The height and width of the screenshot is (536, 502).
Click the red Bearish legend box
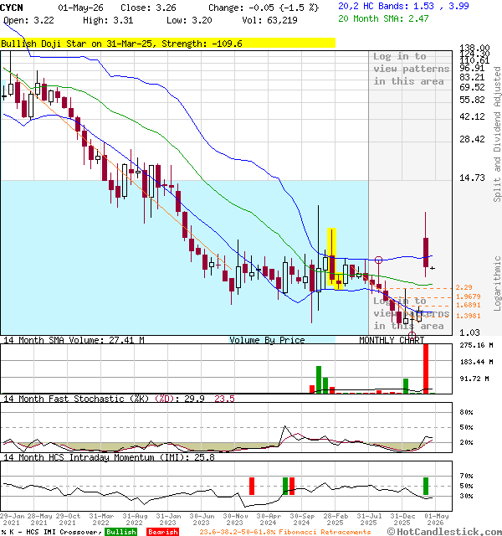(x=163, y=532)
